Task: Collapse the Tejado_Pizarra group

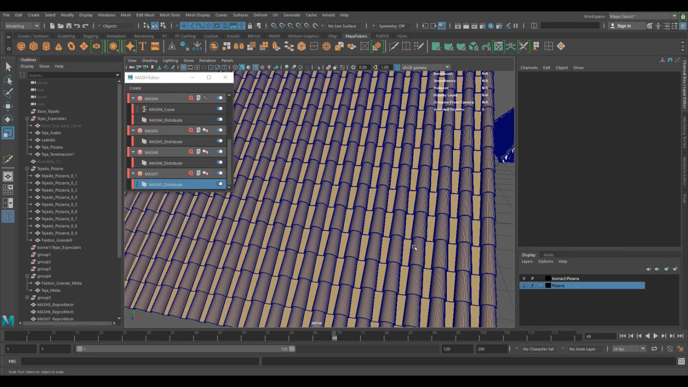Action: click(27, 168)
